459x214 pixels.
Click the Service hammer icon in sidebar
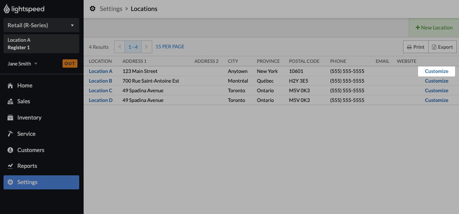tap(10, 134)
